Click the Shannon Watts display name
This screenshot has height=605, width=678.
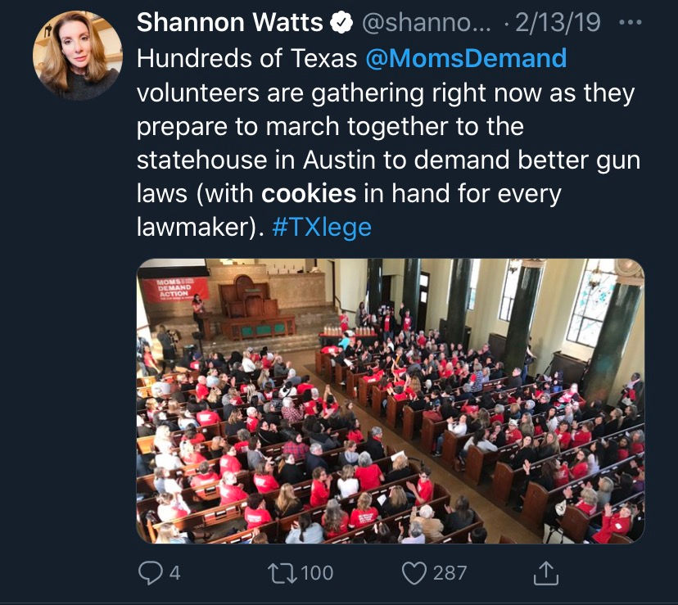[x=229, y=22]
